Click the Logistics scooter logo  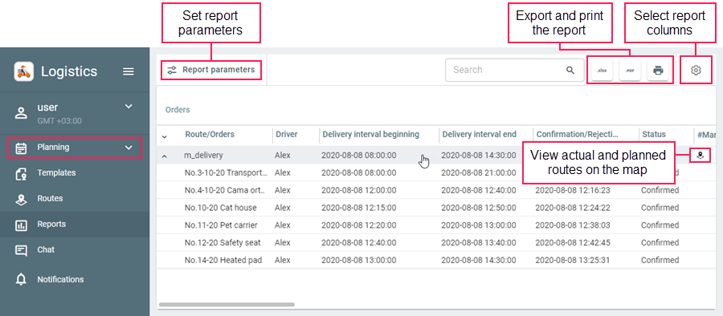click(x=23, y=71)
